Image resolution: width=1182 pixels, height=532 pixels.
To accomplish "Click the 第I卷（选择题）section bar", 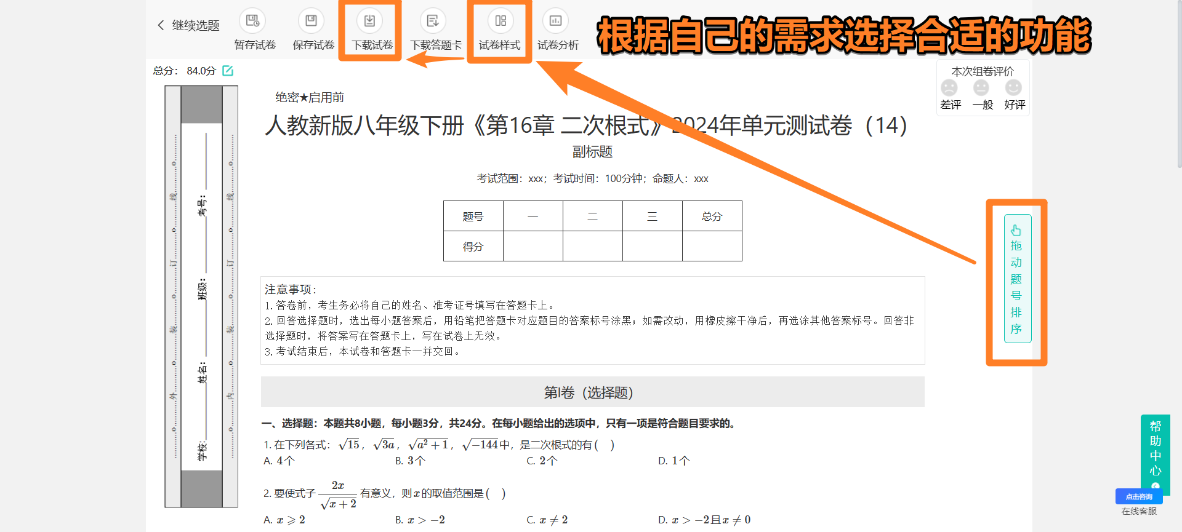I will (x=592, y=392).
